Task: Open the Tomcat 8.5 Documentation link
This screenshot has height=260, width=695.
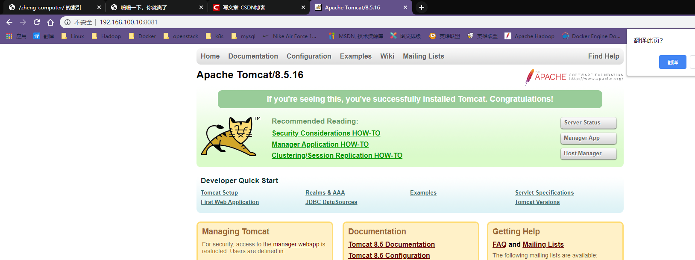Action: [x=392, y=245]
